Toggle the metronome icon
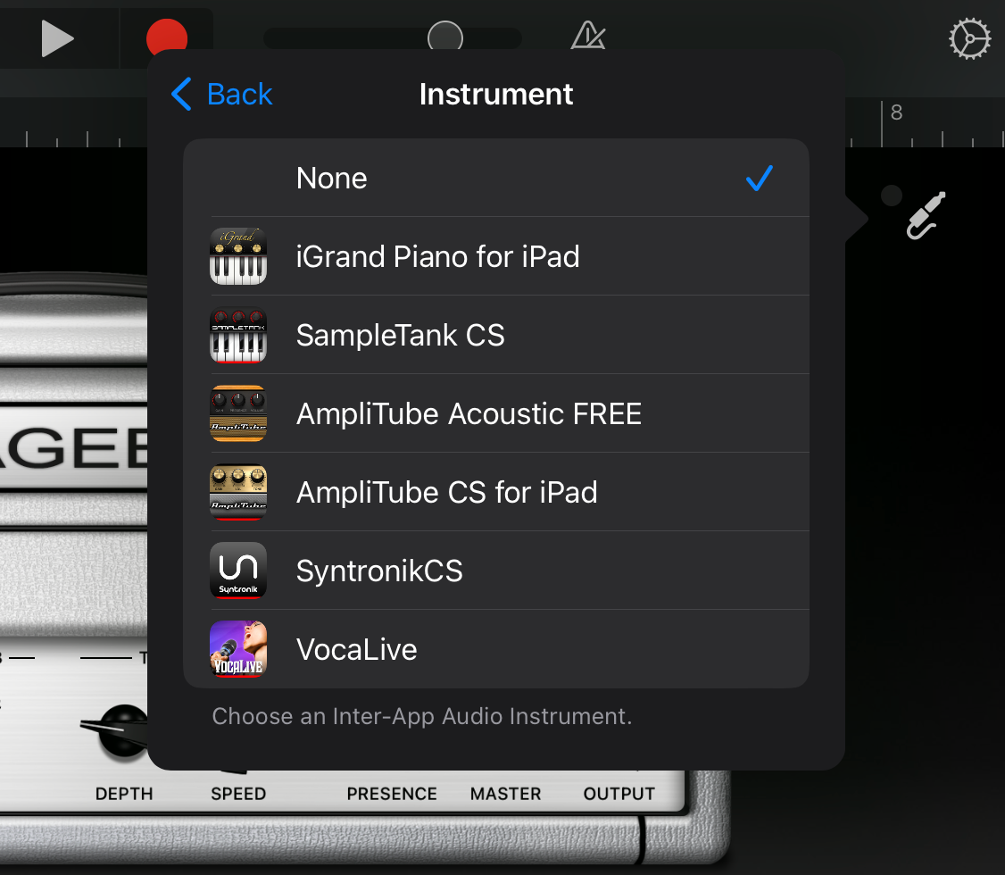Image resolution: width=1005 pixels, height=875 pixels. [588, 36]
